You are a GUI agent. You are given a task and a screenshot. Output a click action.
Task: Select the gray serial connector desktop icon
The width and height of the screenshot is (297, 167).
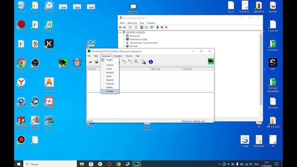[x=77, y=64]
